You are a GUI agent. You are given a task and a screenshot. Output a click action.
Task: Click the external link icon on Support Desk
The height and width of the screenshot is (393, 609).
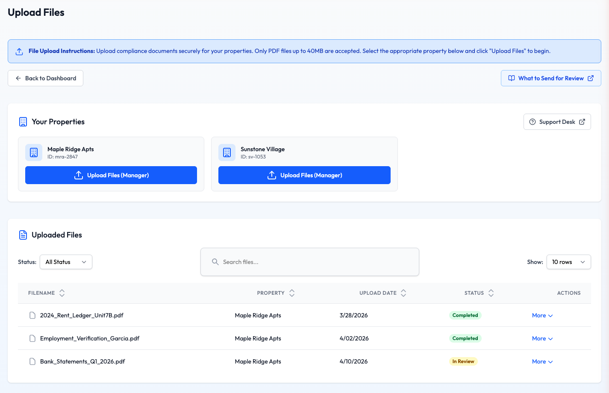582,122
